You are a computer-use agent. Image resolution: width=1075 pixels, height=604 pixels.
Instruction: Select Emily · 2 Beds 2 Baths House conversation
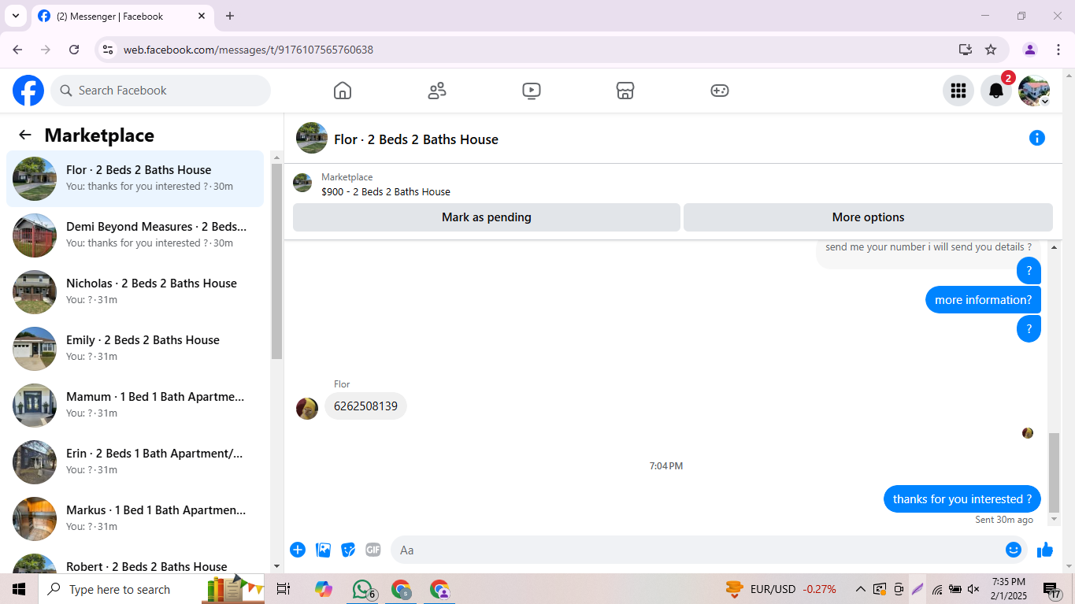pyautogui.click(x=135, y=349)
